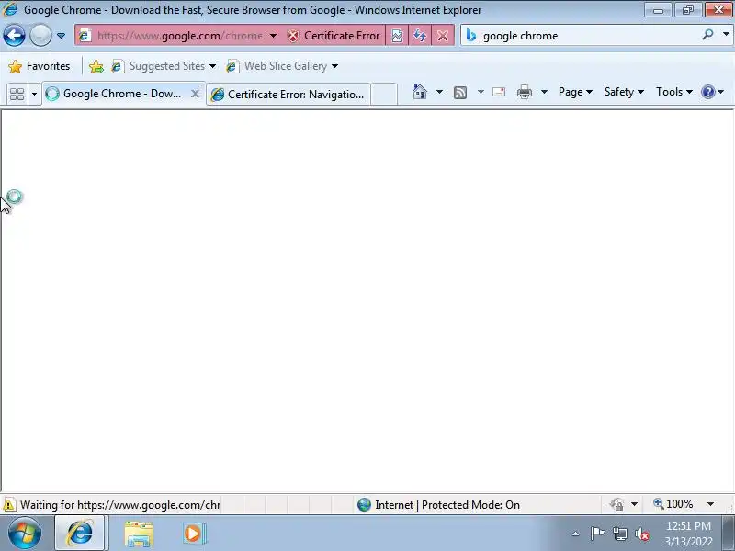This screenshot has height=551, width=735.
Task: Switch to Certificate Error: Navigation tab
Action: [288, 95]
